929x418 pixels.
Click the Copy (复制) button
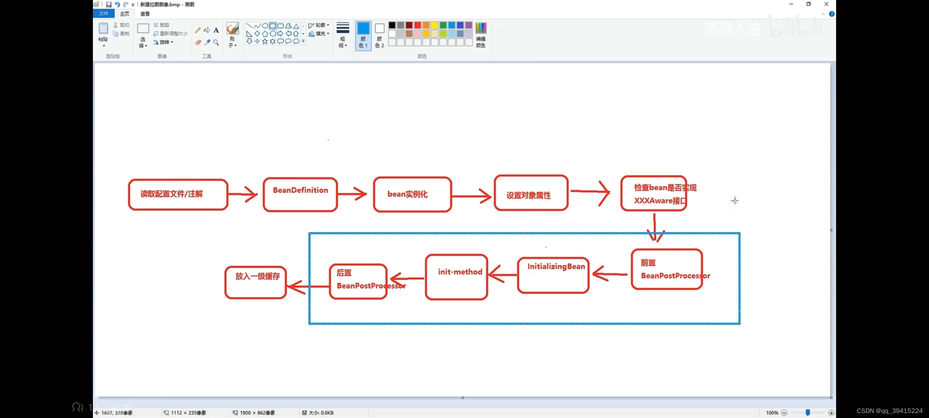tap(121, 34)
